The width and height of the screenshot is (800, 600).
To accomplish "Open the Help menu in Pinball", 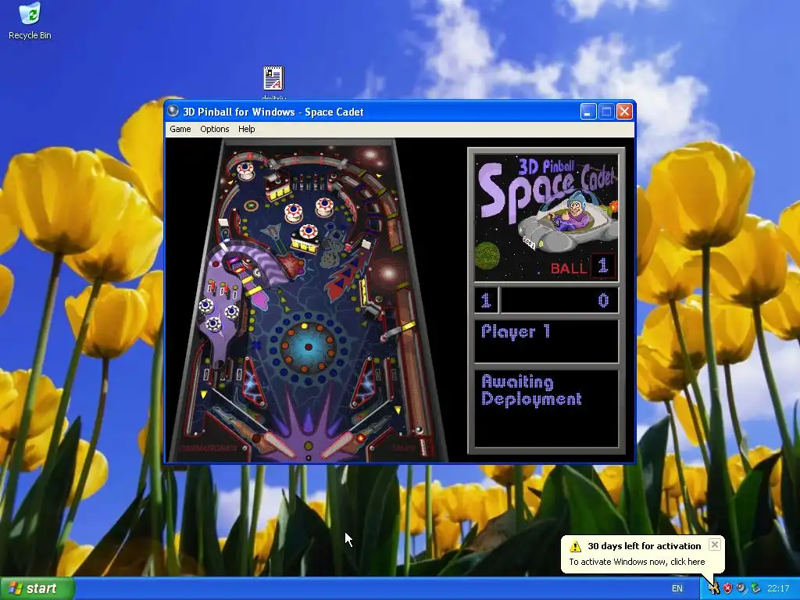I will click(246, 129).
